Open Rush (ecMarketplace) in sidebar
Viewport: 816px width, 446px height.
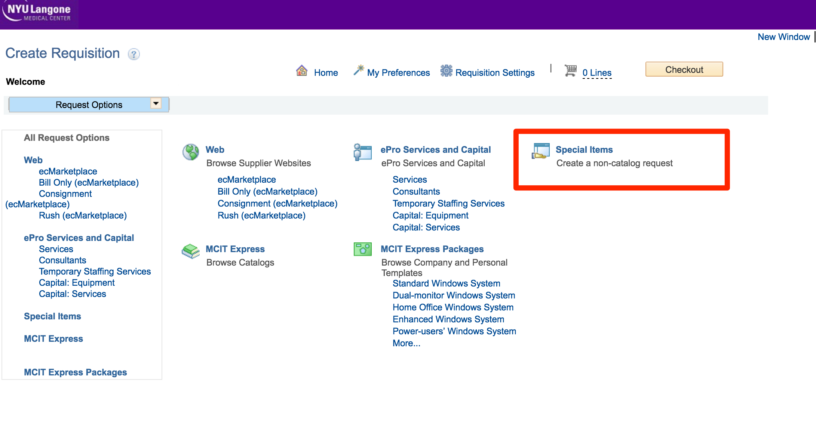(83, 216)
